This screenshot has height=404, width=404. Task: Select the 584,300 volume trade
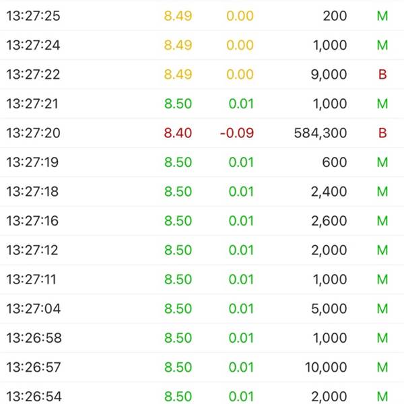pos(321,133)
